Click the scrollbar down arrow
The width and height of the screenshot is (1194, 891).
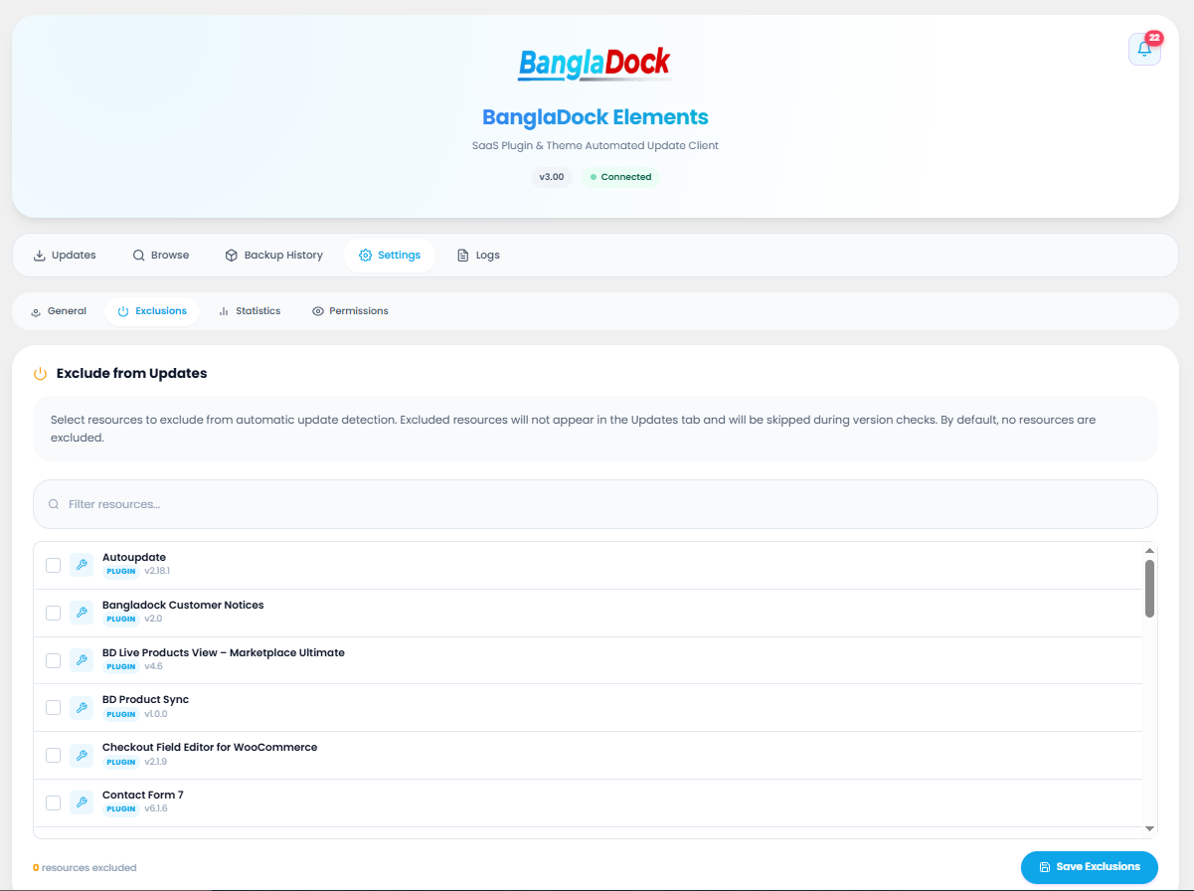1149,828
